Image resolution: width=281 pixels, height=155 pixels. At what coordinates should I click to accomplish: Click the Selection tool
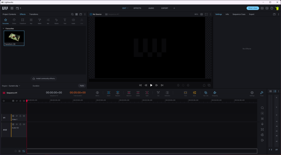tap(167, 93)
